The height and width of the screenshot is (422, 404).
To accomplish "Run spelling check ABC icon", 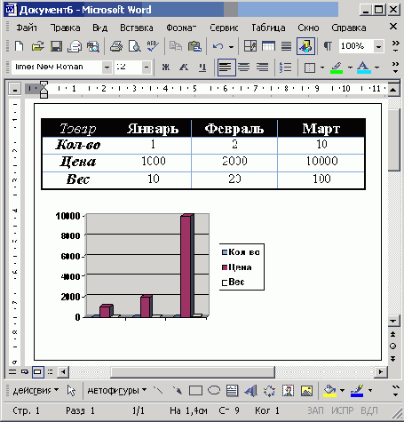I will (x=153, y=46).
